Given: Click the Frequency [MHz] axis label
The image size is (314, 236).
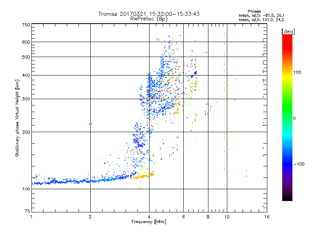Looking at the screenshot, I should (x=149, y=222).
